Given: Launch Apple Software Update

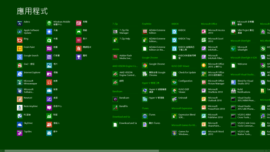Looking at the screenshot, I should click(x=20, y=32).
